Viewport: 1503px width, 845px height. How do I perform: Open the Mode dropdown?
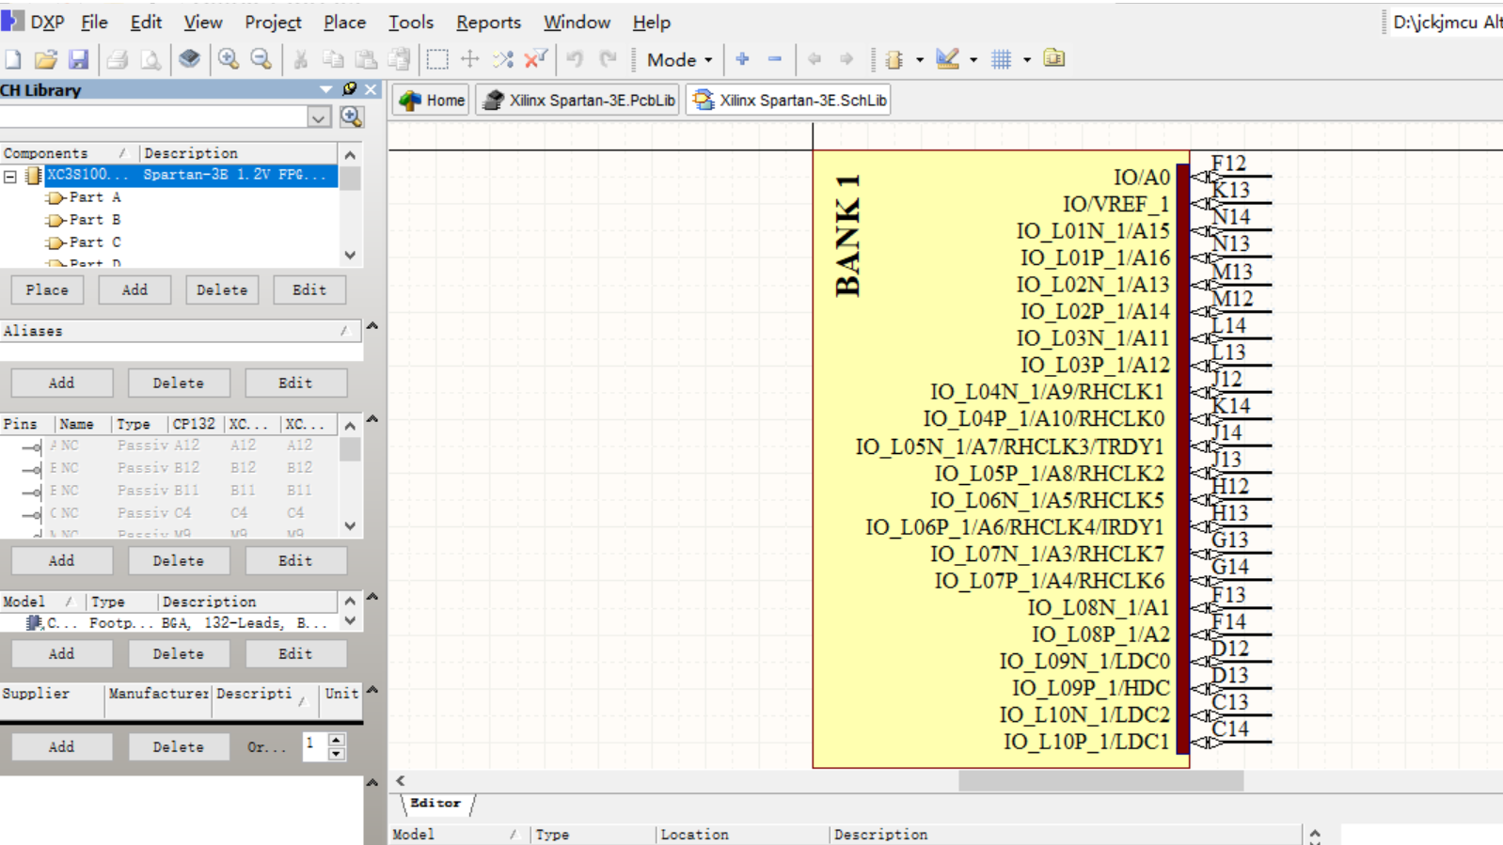pos(679,59)
